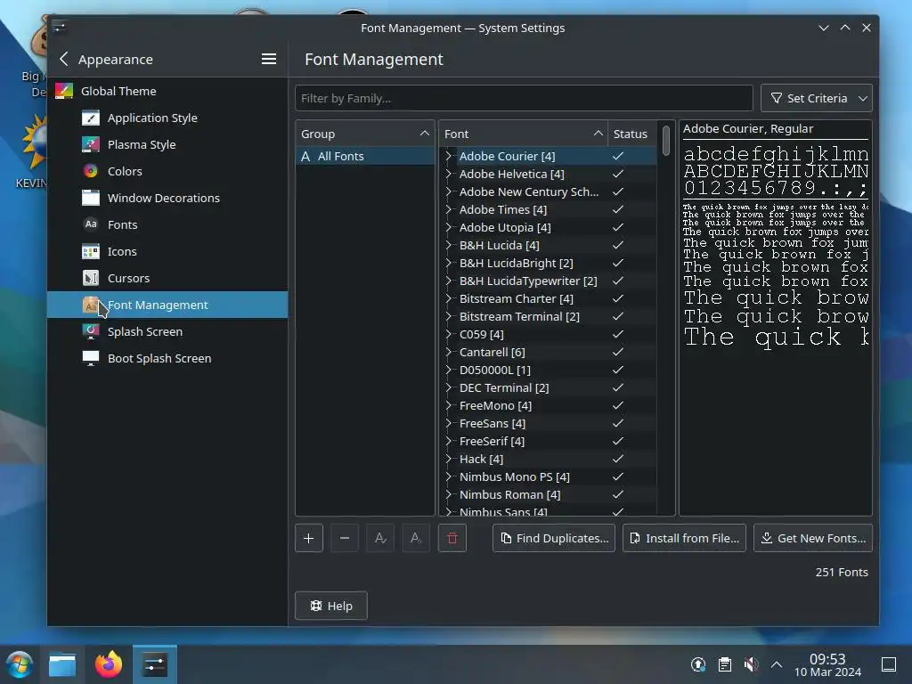Open the clipboard tray icon
This screenshot has height=684, width=912.
pos(725,664)
